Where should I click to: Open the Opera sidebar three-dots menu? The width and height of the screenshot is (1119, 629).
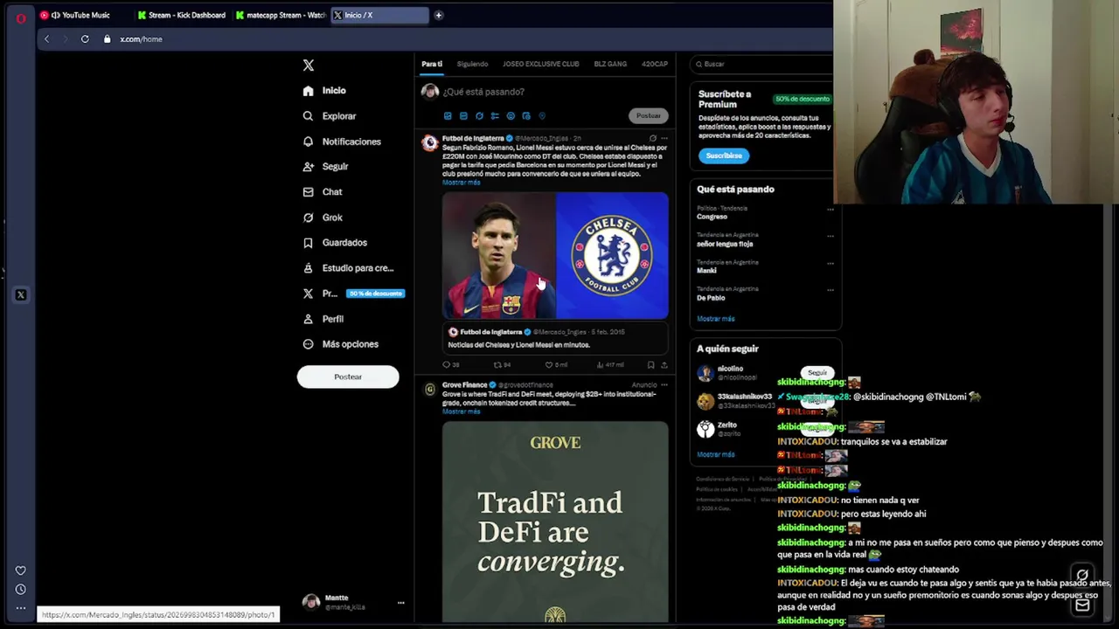point(21,608)
